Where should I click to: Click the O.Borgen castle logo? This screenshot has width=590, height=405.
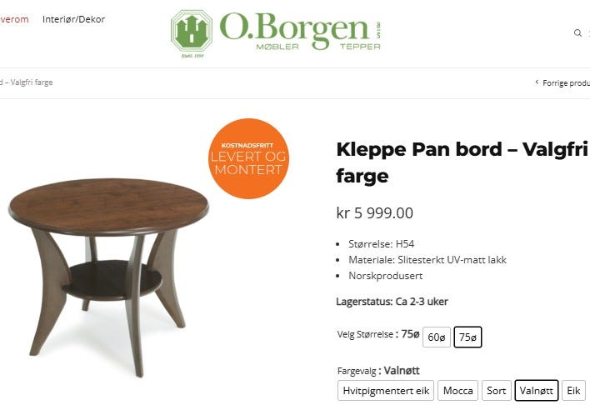[192, 32]
